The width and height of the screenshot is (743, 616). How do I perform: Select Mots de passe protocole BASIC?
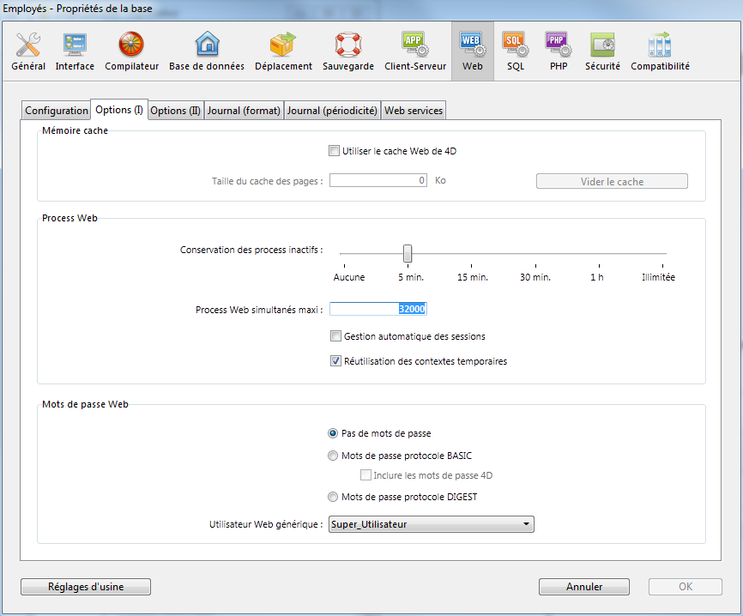333,456
